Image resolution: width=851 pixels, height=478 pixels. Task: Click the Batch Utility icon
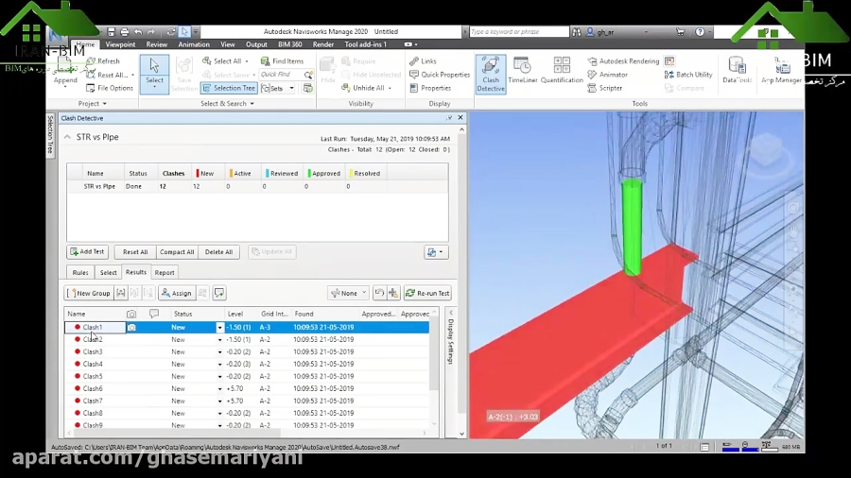click(687, 75)
